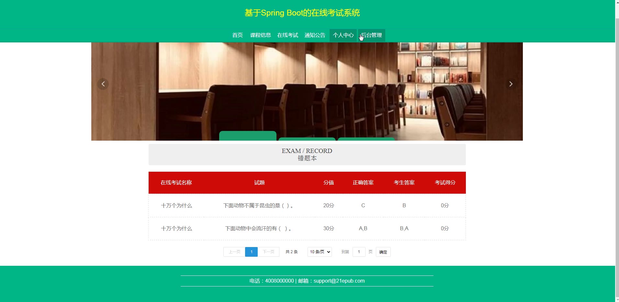Click 十万个为什么 in the 30分 row
This screenshot has width=619, height=302.
(176, 229)
